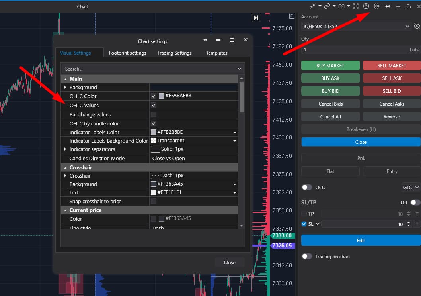Enable Trading on chart switch
This screenshot has width=421, height=296.
point(307,257)
